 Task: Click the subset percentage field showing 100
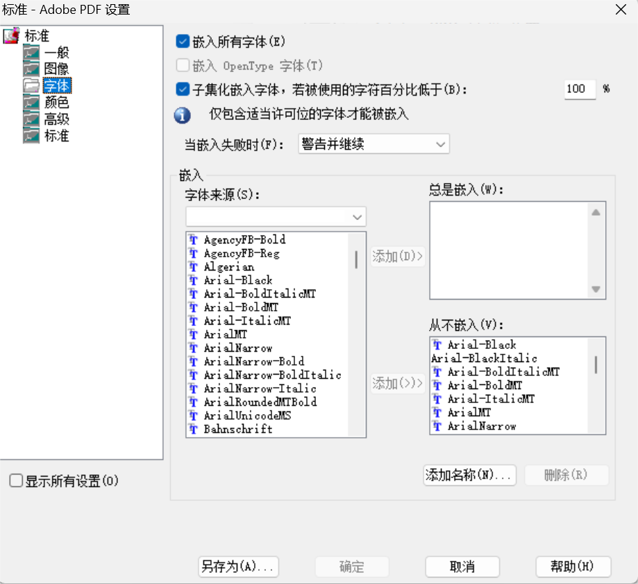[580, 89]
